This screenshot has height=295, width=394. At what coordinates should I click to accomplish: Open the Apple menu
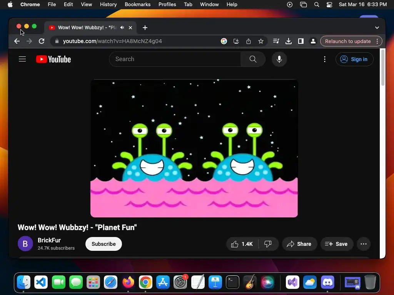point(10,5)
